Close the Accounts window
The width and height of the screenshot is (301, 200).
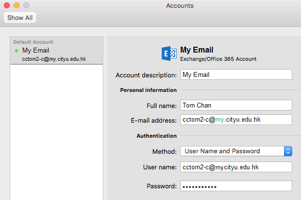click(x=7, y=6)
